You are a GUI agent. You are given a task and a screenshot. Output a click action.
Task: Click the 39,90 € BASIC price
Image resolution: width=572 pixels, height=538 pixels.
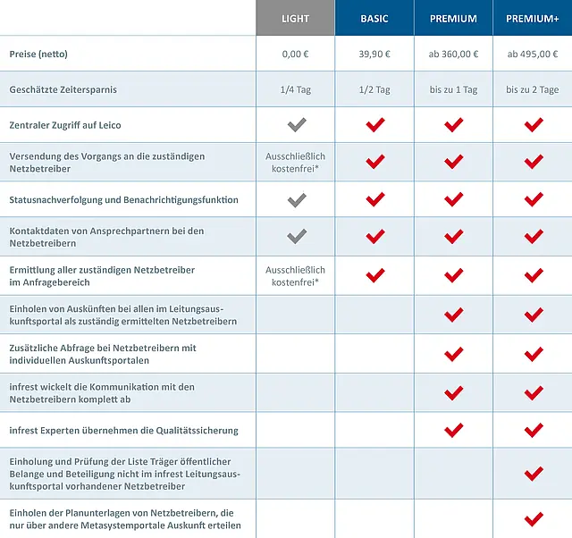[374, 54]
